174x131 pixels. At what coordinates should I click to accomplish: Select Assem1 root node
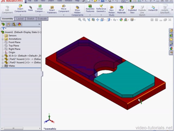[x=21, y=32]
